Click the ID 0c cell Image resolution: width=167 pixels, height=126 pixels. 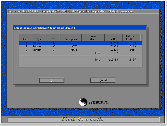tap(54, 50)
